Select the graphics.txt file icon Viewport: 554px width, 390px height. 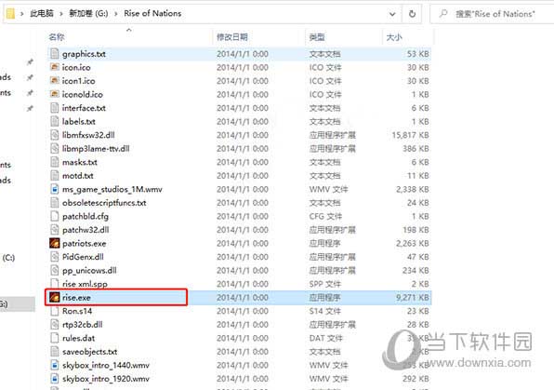[x=55, y=54]
